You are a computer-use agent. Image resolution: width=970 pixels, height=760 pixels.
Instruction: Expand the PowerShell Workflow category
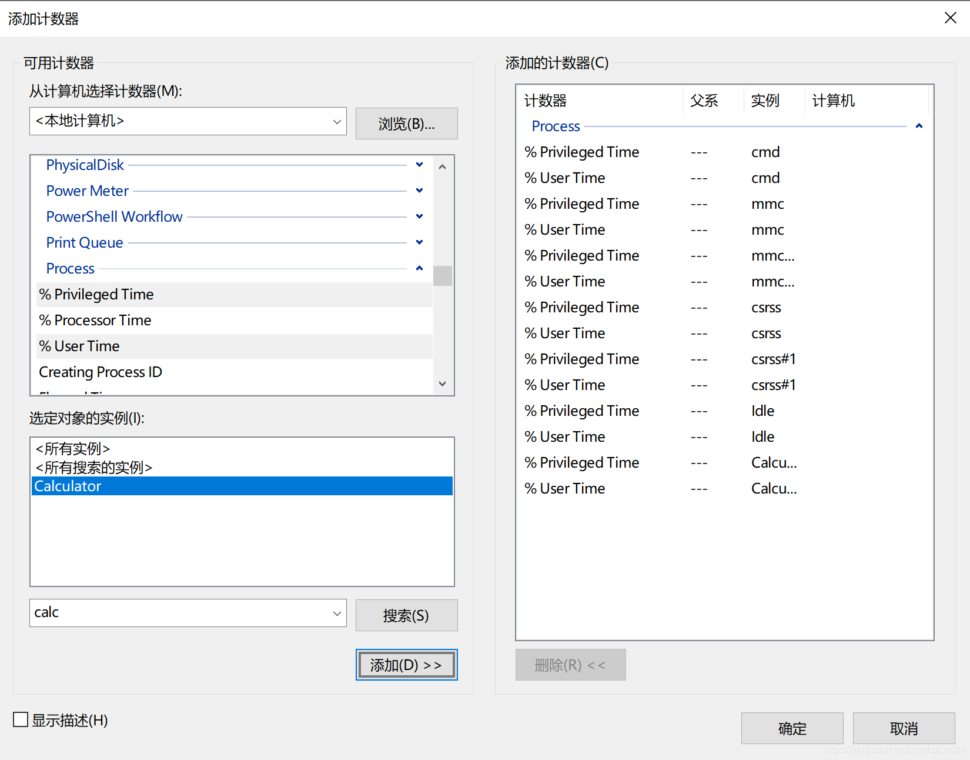(x=419, y=216)
